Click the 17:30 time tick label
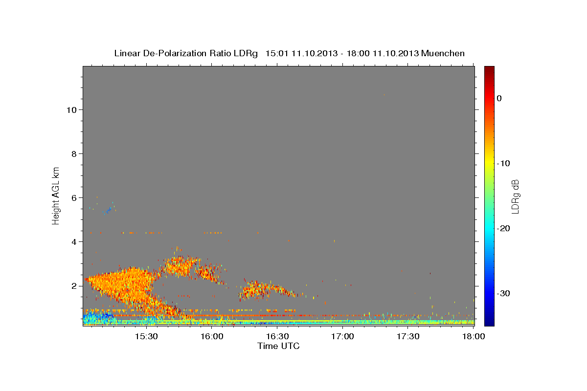 (408, 336)
